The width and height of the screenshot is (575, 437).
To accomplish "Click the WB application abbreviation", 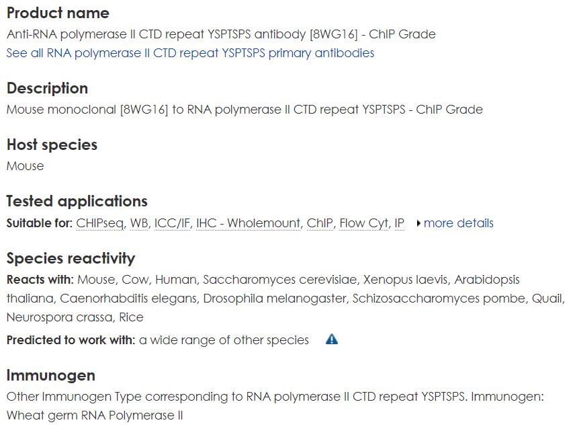I will pyautogui.click(x=139, y=223).
